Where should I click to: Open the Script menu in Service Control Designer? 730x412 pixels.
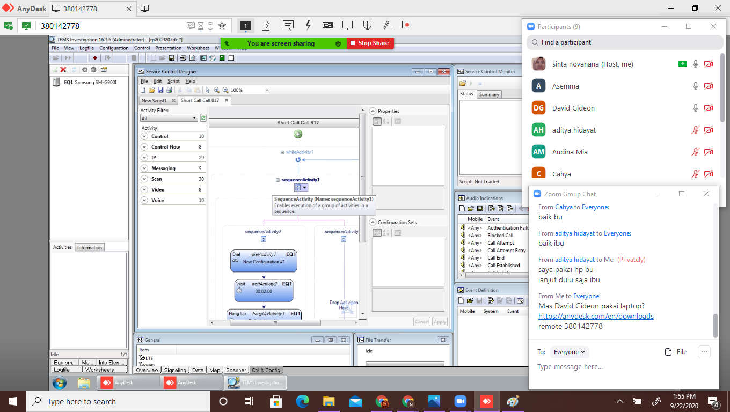173,81
